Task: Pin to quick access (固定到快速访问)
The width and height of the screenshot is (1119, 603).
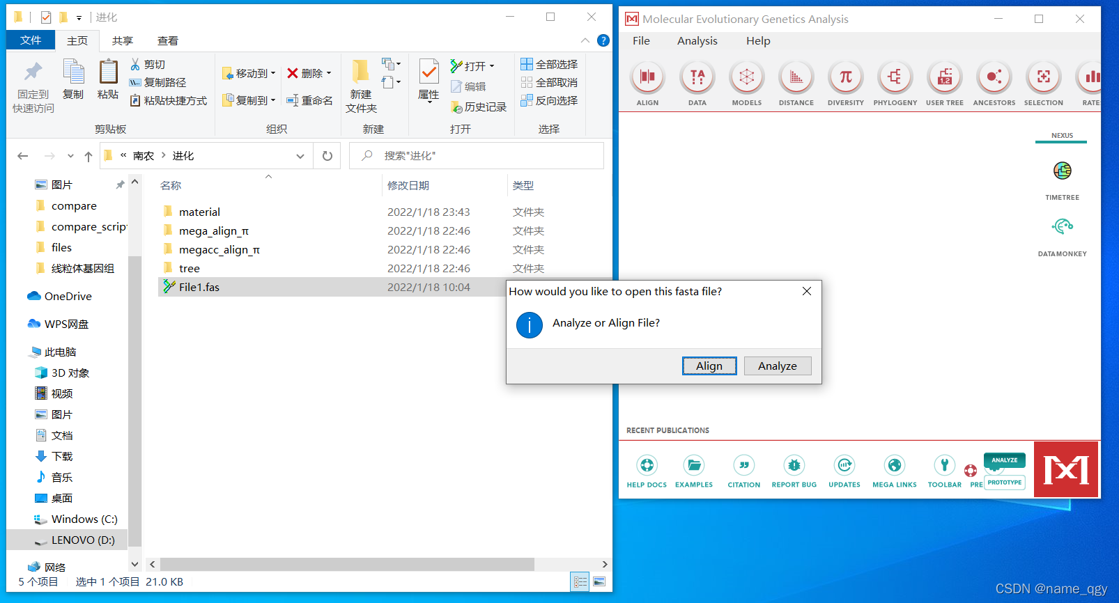Action: (x=33, y=86)
